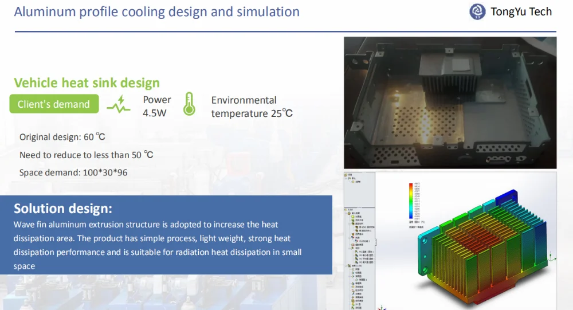Select the Original design 60 ℃ line
Image resolution: width=573 pixels, height=310 pixels.
point(62,137)
